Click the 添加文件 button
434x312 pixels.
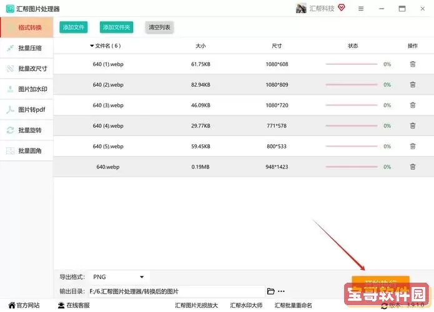tap(74, 27)
